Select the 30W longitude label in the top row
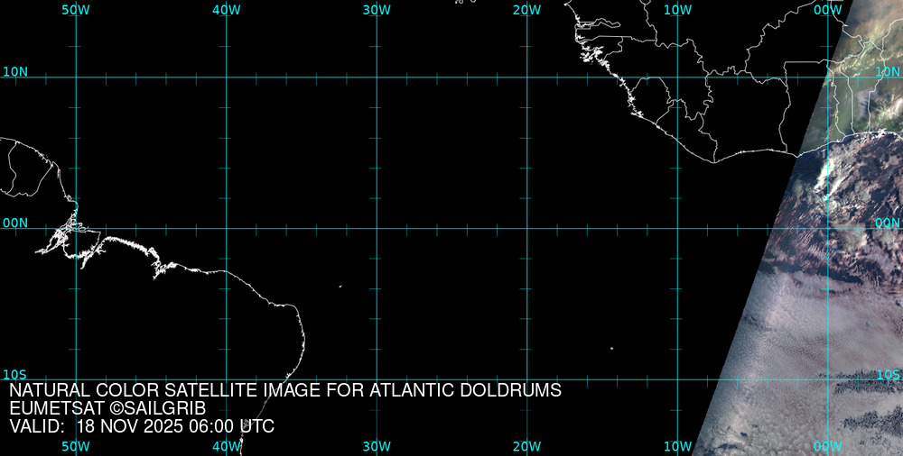 [377, 9]
